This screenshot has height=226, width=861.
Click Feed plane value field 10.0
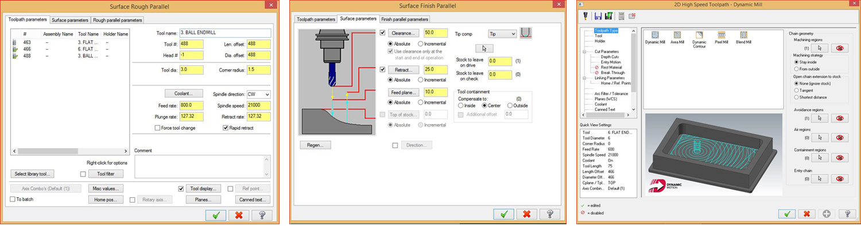[435, 92]
